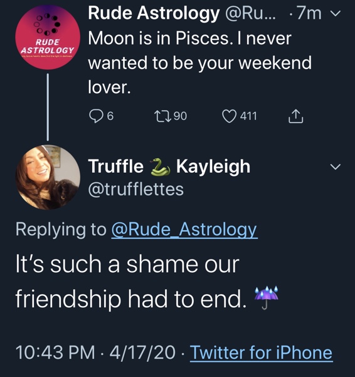Open Truffle Kayleigh profile photo
355x377 pixels.
48,177
